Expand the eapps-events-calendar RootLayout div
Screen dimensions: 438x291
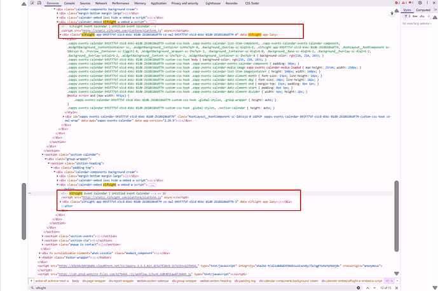coord(64,116)
